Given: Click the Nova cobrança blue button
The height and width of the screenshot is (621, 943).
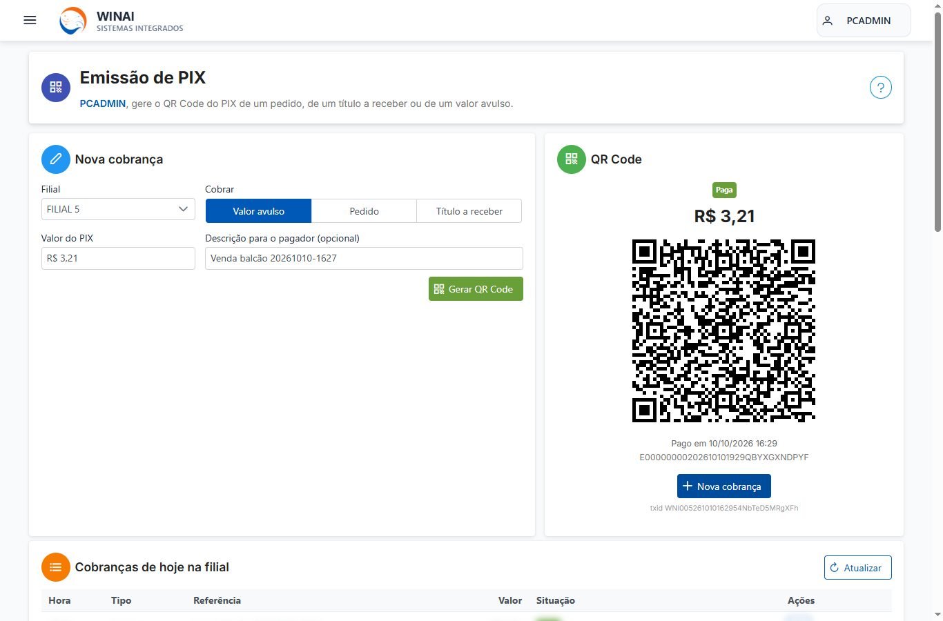Looking at the screenshot, I should tap(723, 486).
